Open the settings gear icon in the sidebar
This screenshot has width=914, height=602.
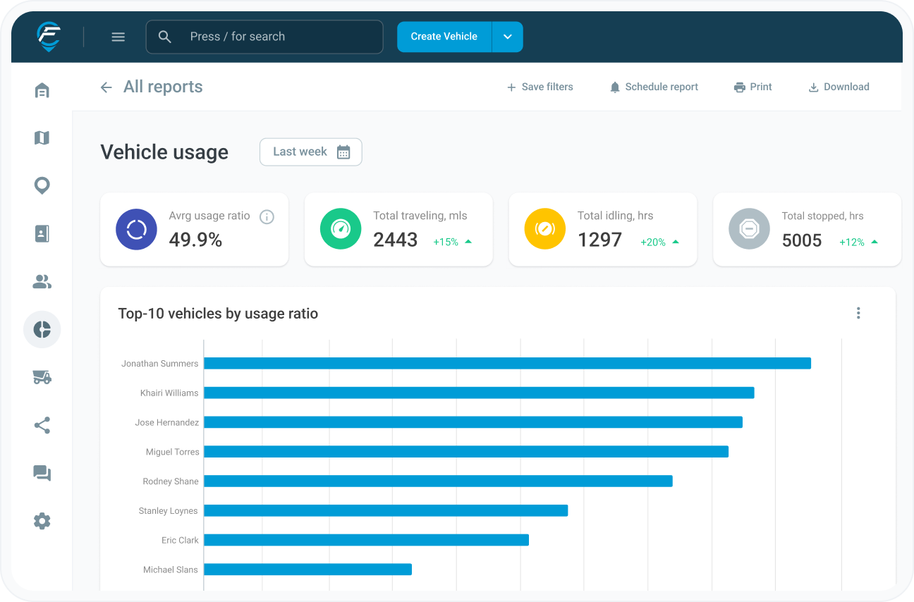(x=42, y=521)
